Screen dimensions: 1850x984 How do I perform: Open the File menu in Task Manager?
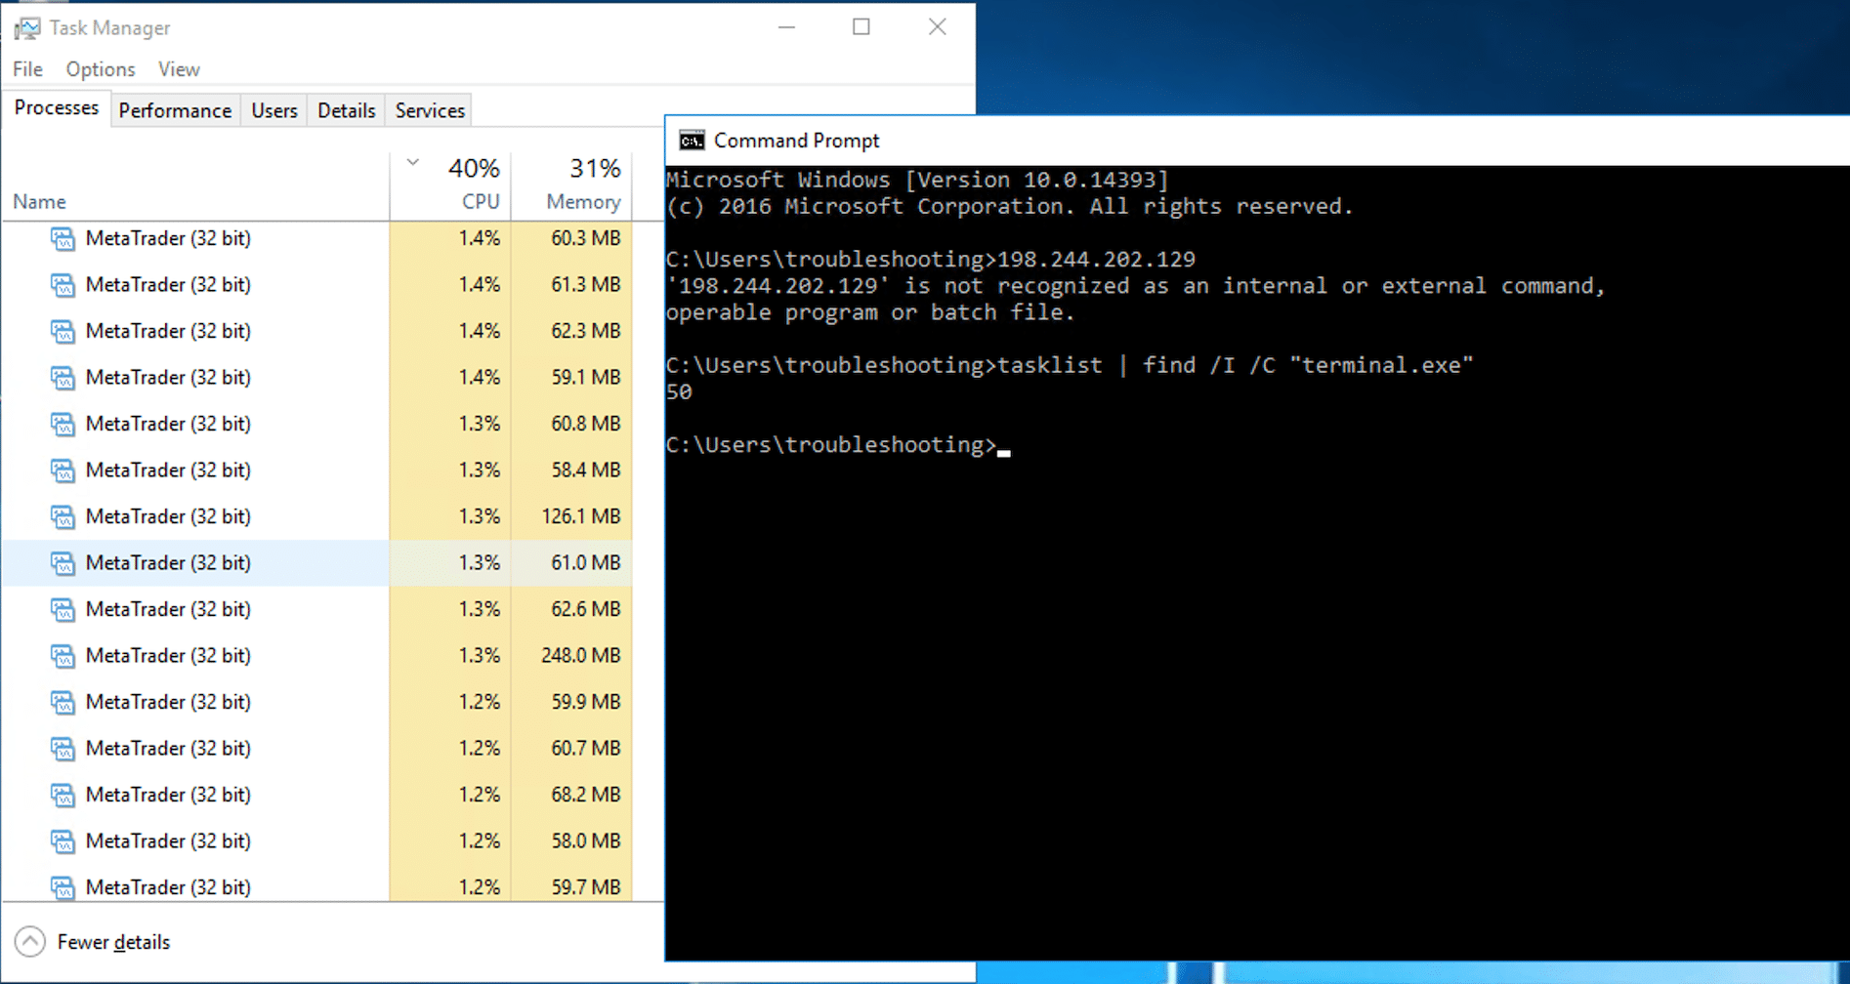click(x=27, y=69)
